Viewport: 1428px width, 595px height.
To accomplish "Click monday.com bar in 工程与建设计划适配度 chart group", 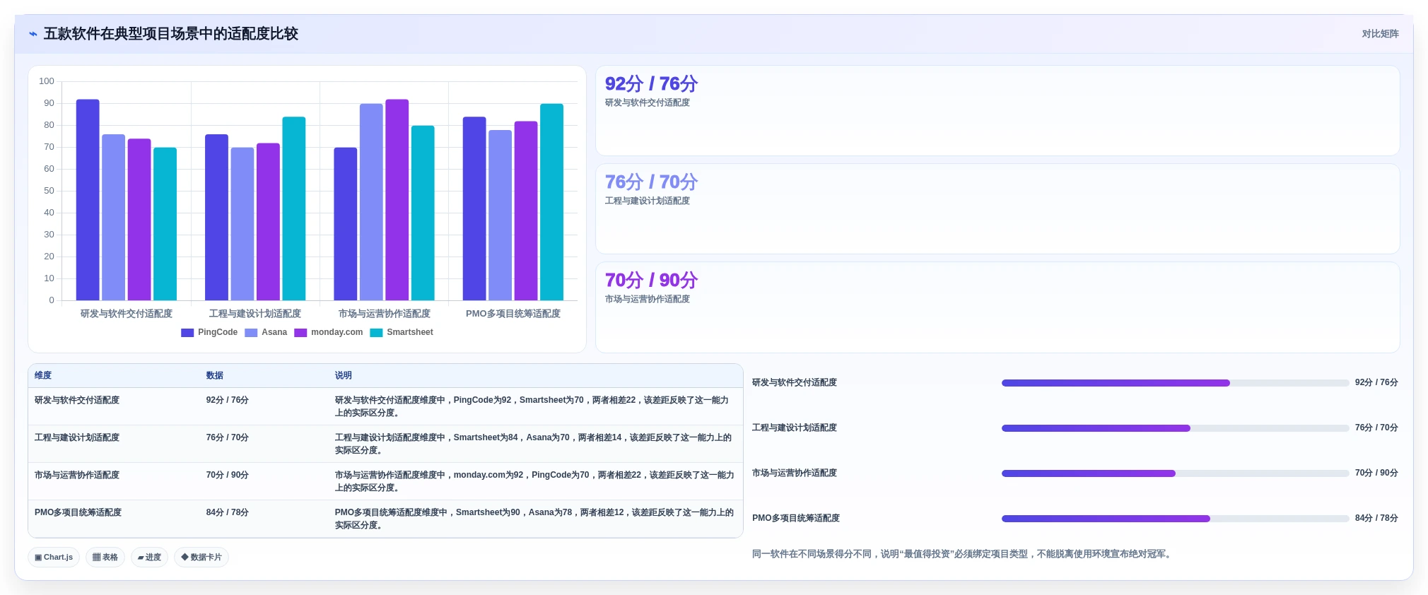I will (x=268, y=222).
